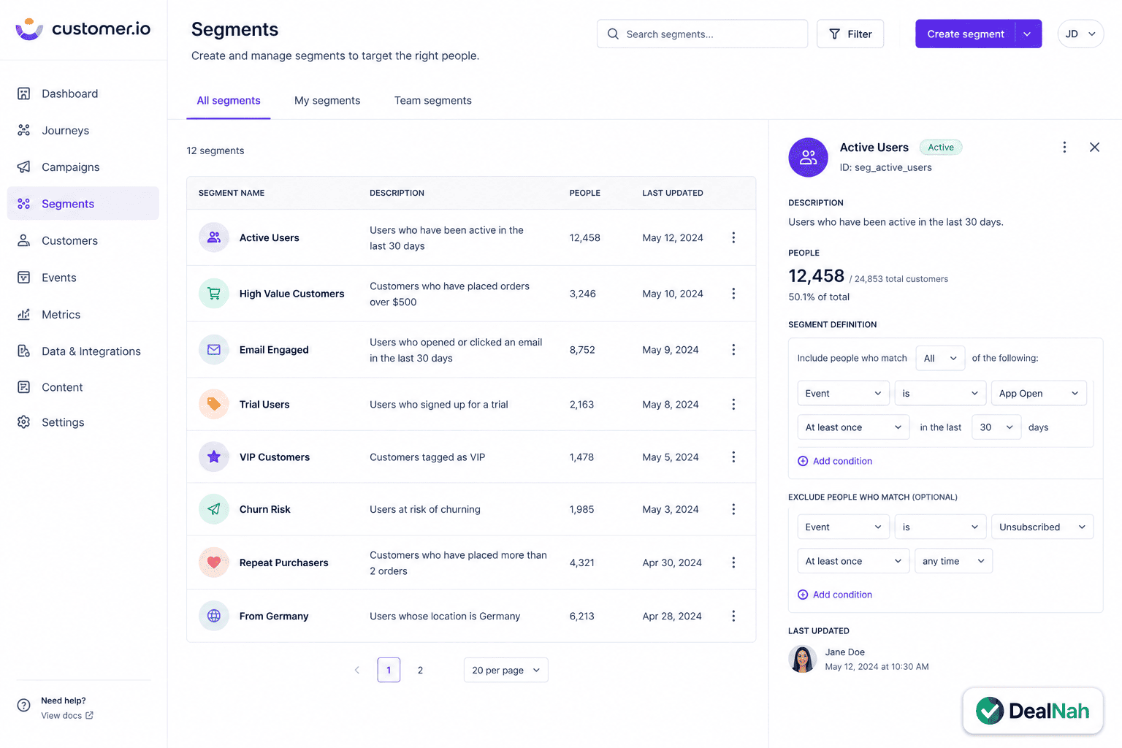Open include condition At least once dropdown
The image size is (1122, 748).
click(x=853, y=427)
